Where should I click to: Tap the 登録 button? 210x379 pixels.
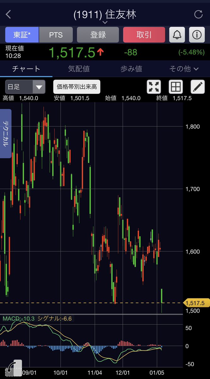point(98,35)
